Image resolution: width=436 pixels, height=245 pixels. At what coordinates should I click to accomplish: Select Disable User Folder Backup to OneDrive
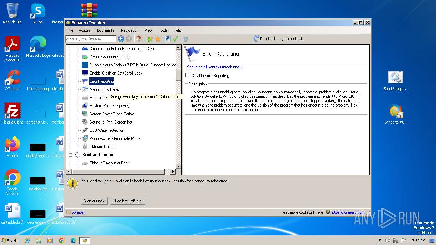click(122, 49)
